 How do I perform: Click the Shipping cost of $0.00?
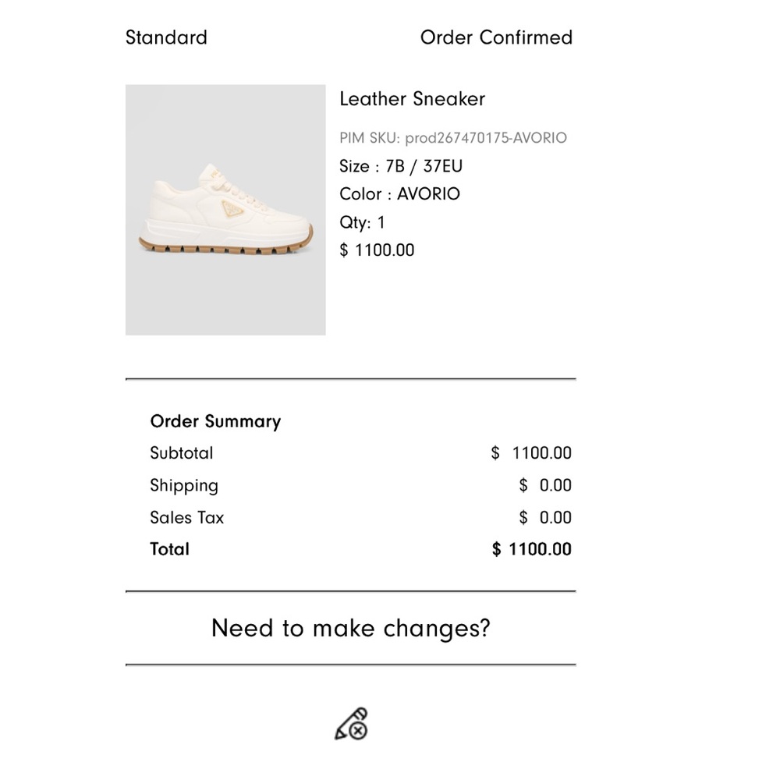(x=546, y=485)
